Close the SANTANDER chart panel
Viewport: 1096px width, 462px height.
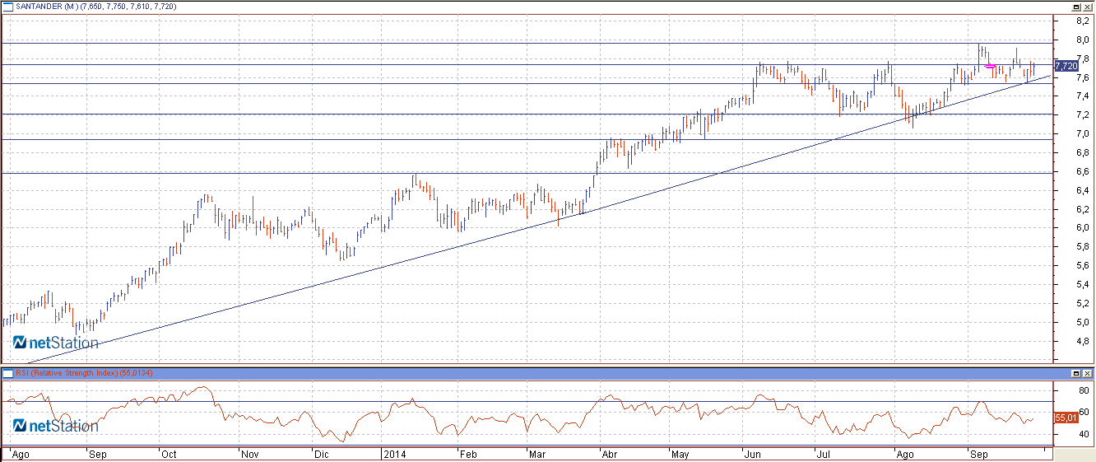click(x=1088, y=7)
